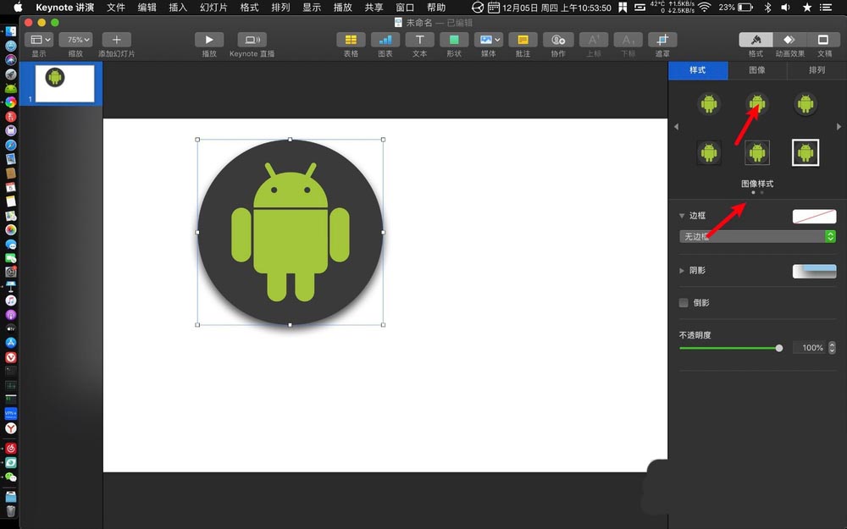
Task: Open the 显示 menu in menu bar
Action: [312, 8]
